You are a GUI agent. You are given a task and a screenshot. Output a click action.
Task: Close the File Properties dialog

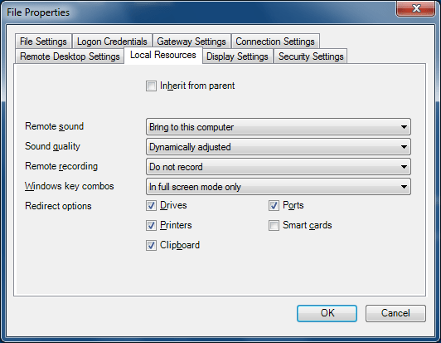[x=415, y=8]
